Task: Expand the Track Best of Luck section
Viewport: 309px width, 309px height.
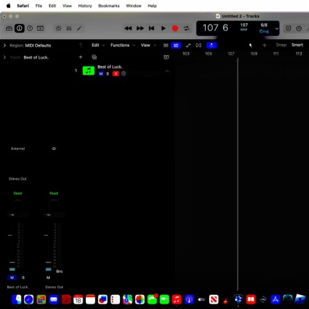Action: click(5, 57)
